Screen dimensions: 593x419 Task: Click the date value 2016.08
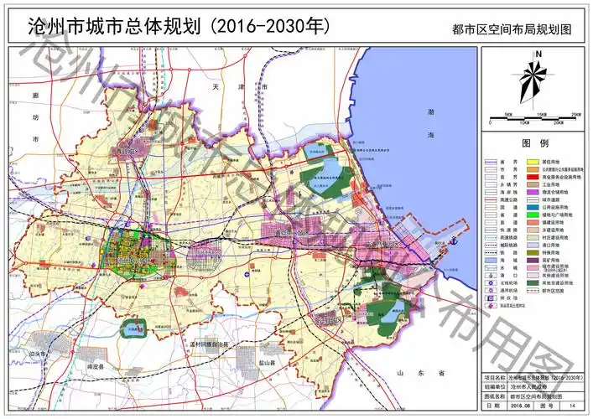coord(520,406)
